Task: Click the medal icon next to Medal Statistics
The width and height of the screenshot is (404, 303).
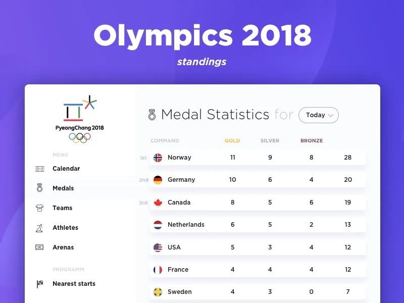Action: (x=152, y=115)
